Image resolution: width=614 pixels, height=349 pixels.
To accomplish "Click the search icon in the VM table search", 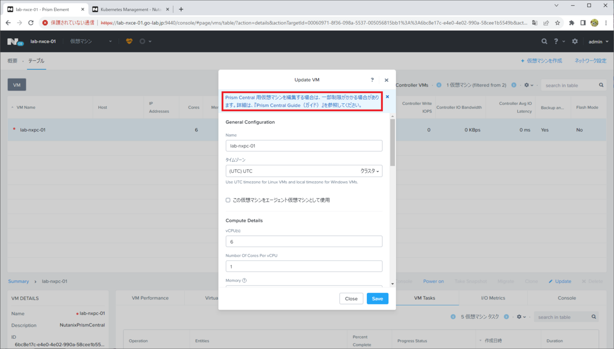I will coord(601,85).
